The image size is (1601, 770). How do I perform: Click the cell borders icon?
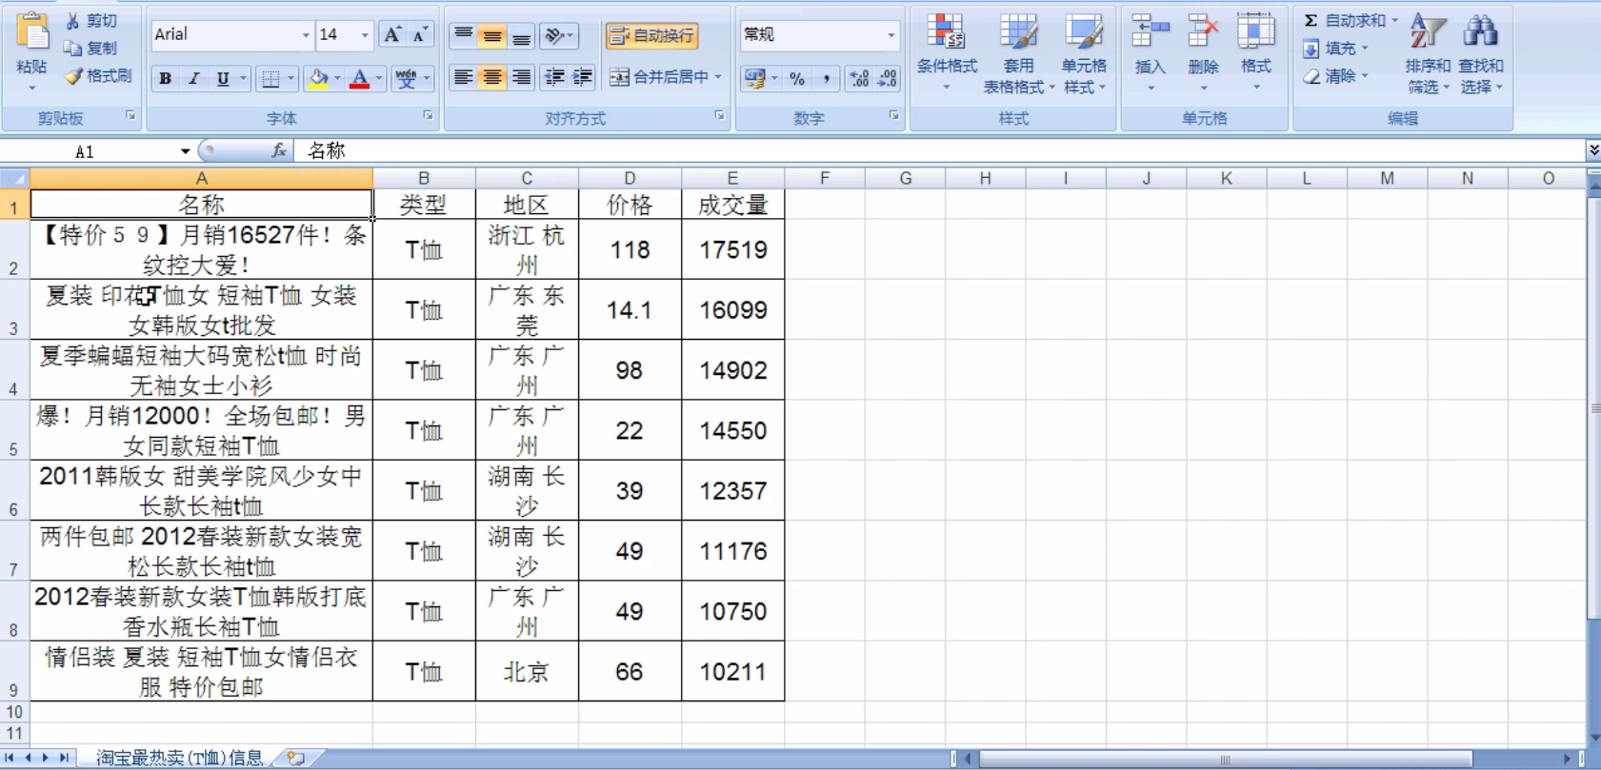[x=271, y=79]
